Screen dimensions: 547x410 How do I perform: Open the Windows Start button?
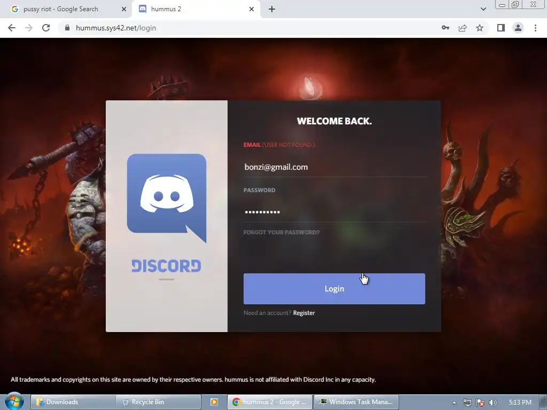click(x=14, y=401)
